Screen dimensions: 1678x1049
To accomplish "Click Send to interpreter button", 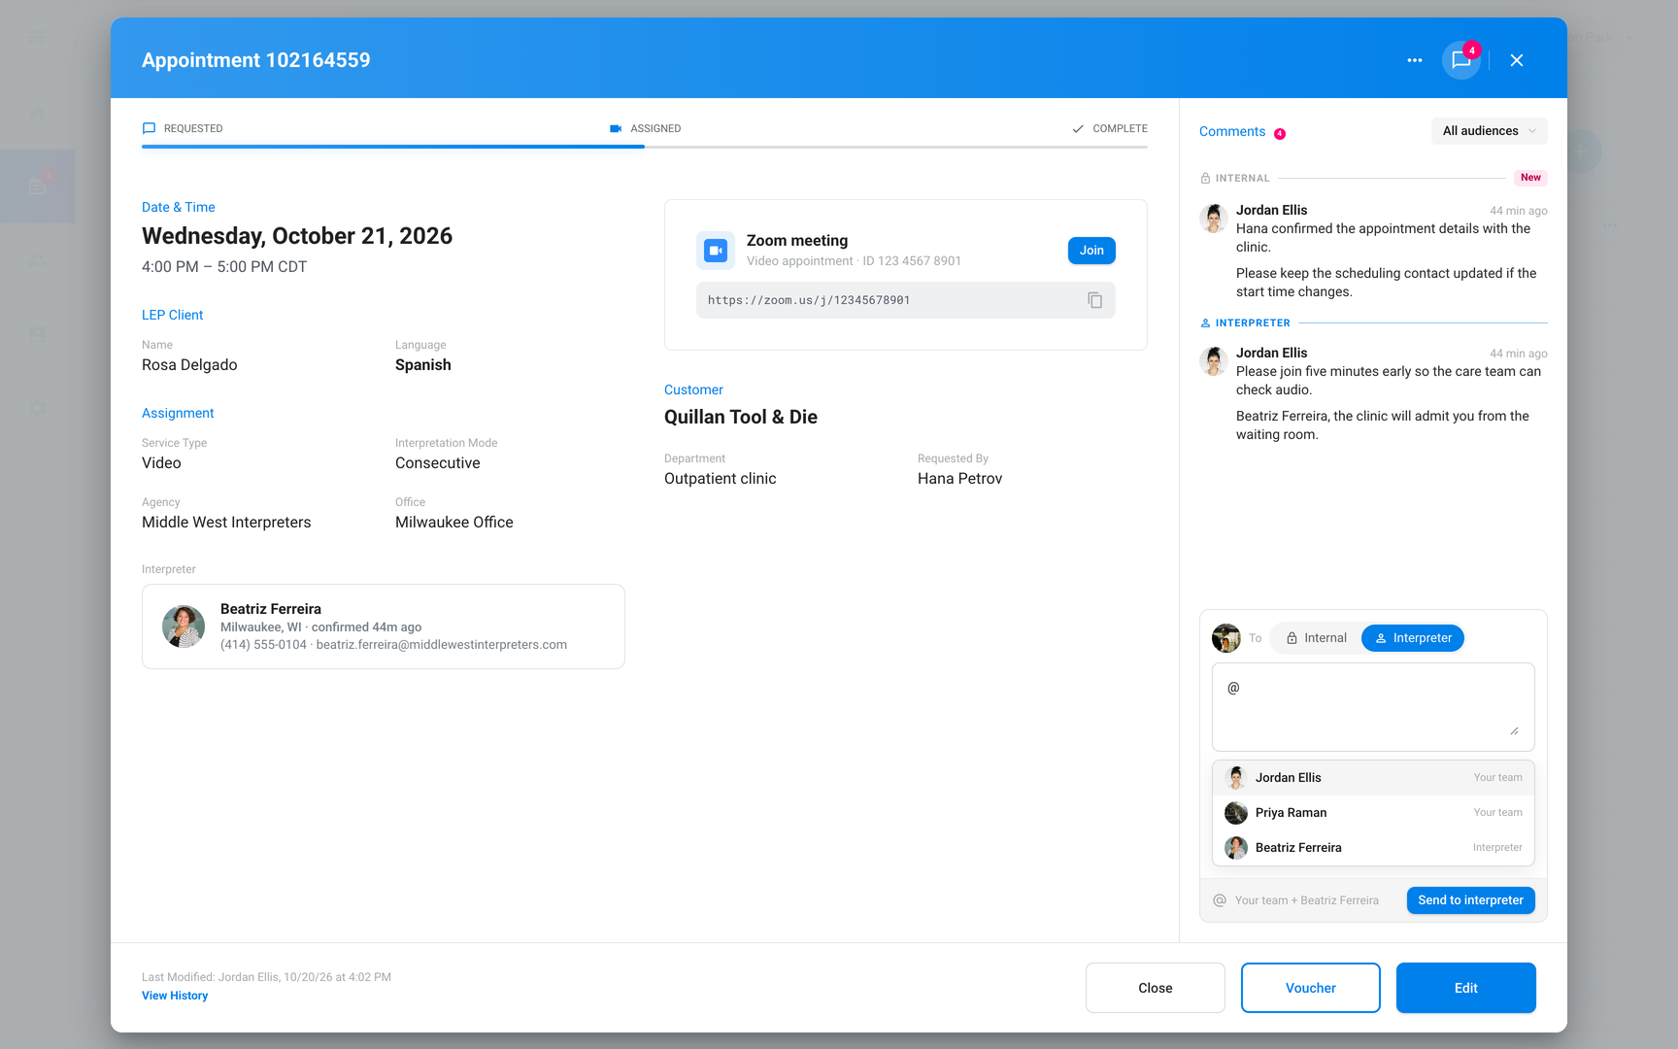I will tap(1470, 900).
